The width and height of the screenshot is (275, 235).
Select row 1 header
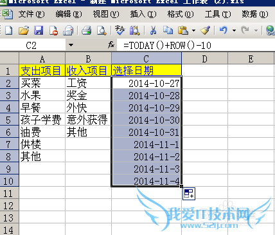[x=10, y=71]
